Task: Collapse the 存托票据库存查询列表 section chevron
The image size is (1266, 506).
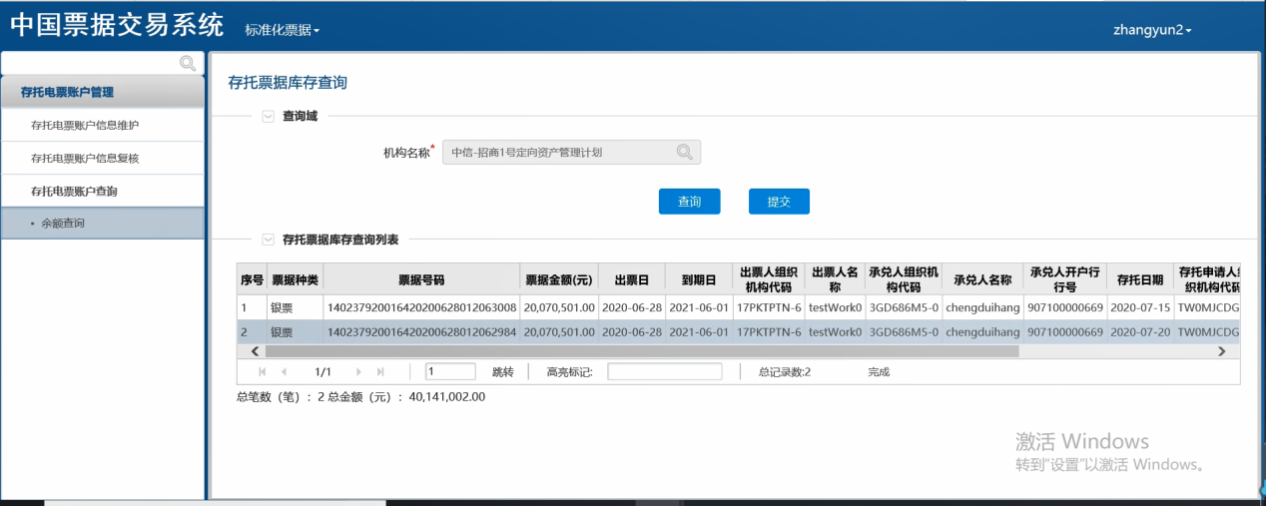Action: pyautogui.click(x=268, y=240)
